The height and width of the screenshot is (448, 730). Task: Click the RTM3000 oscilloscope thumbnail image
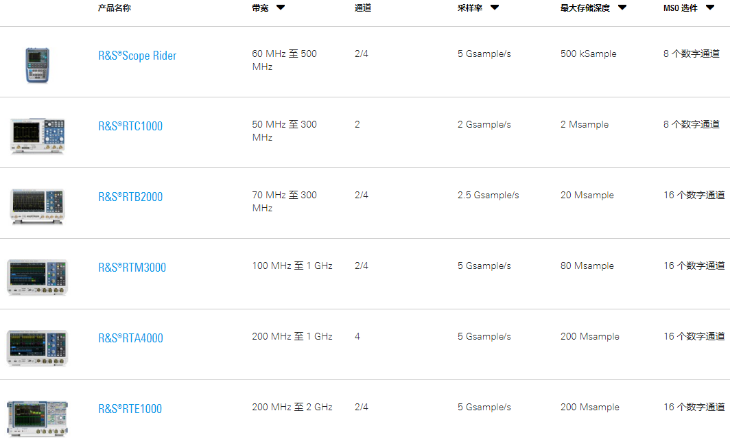point(37,277)
